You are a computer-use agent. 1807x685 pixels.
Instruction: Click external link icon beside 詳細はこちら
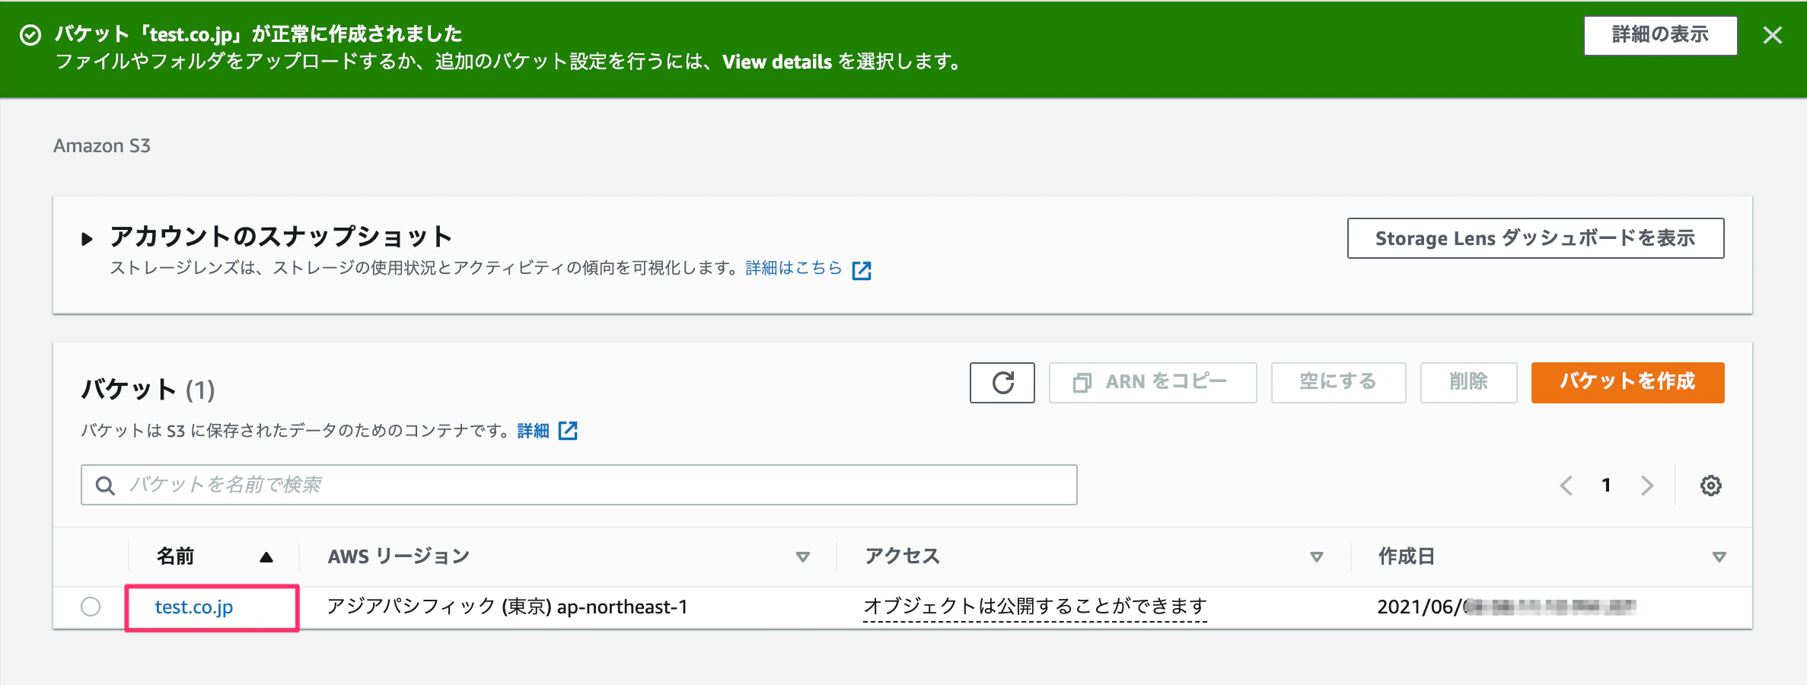tap(862, 270)
